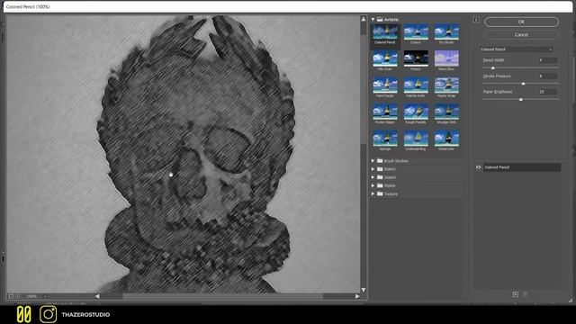Expand the Sketch folder
This screenshot has height=324, width=576.
tap(373, 177)
